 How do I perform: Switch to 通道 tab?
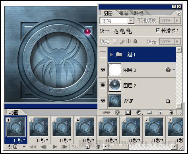tap(123, 13)
